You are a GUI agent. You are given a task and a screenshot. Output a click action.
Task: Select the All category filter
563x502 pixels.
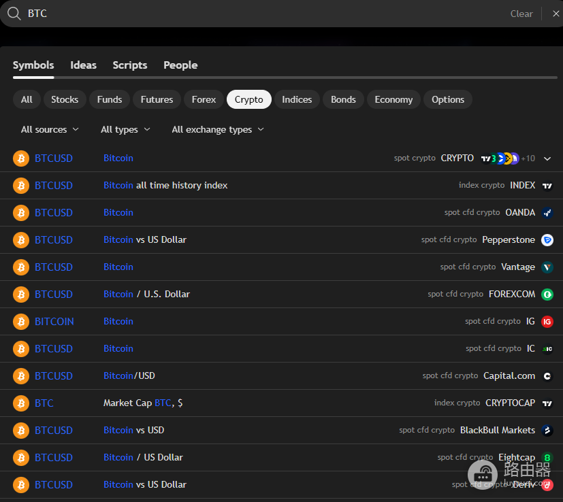pyautogui.click(x=27, y=99)
